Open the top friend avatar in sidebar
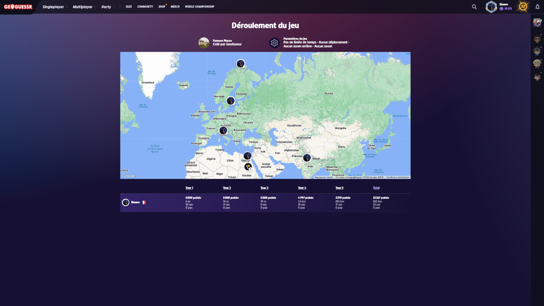Image resolution: width=544 pixels, height=306 pixels. click(537, 23)
